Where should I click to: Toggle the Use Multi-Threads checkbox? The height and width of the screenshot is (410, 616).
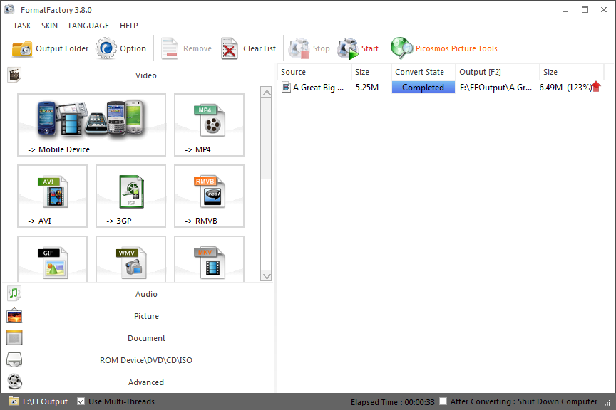point(81,401)
